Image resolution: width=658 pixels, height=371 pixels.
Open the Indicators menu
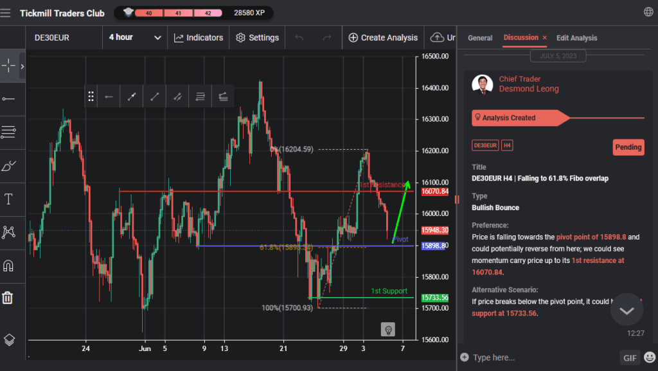(199, 37)
